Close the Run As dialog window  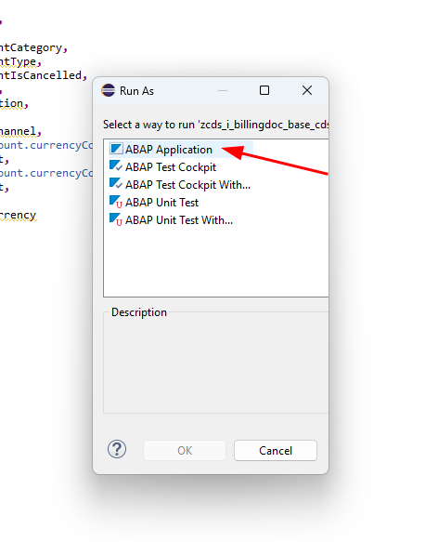[x=307, y=90]
